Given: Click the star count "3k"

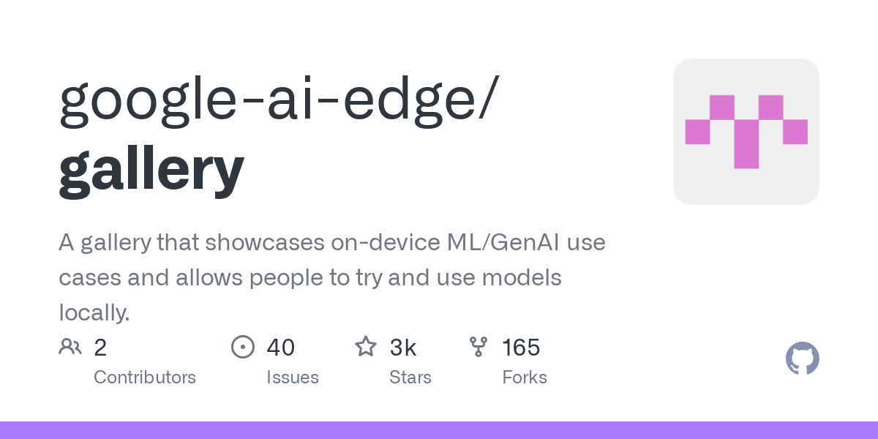Looking at the screenshot, I should (x=403, y=348).
